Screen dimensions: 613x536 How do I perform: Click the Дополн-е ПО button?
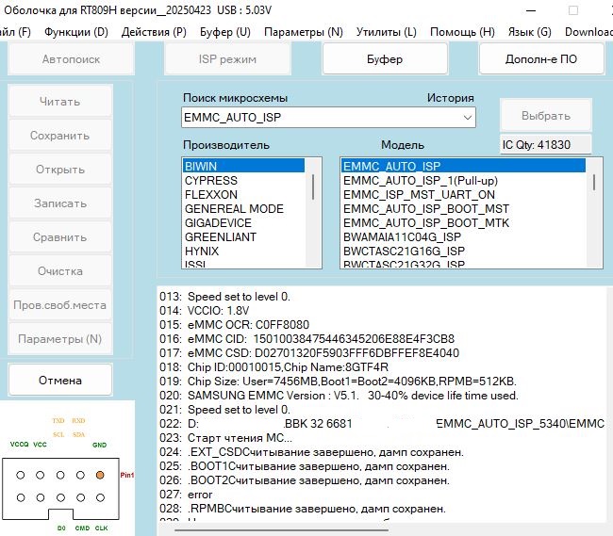click(541, 59)
